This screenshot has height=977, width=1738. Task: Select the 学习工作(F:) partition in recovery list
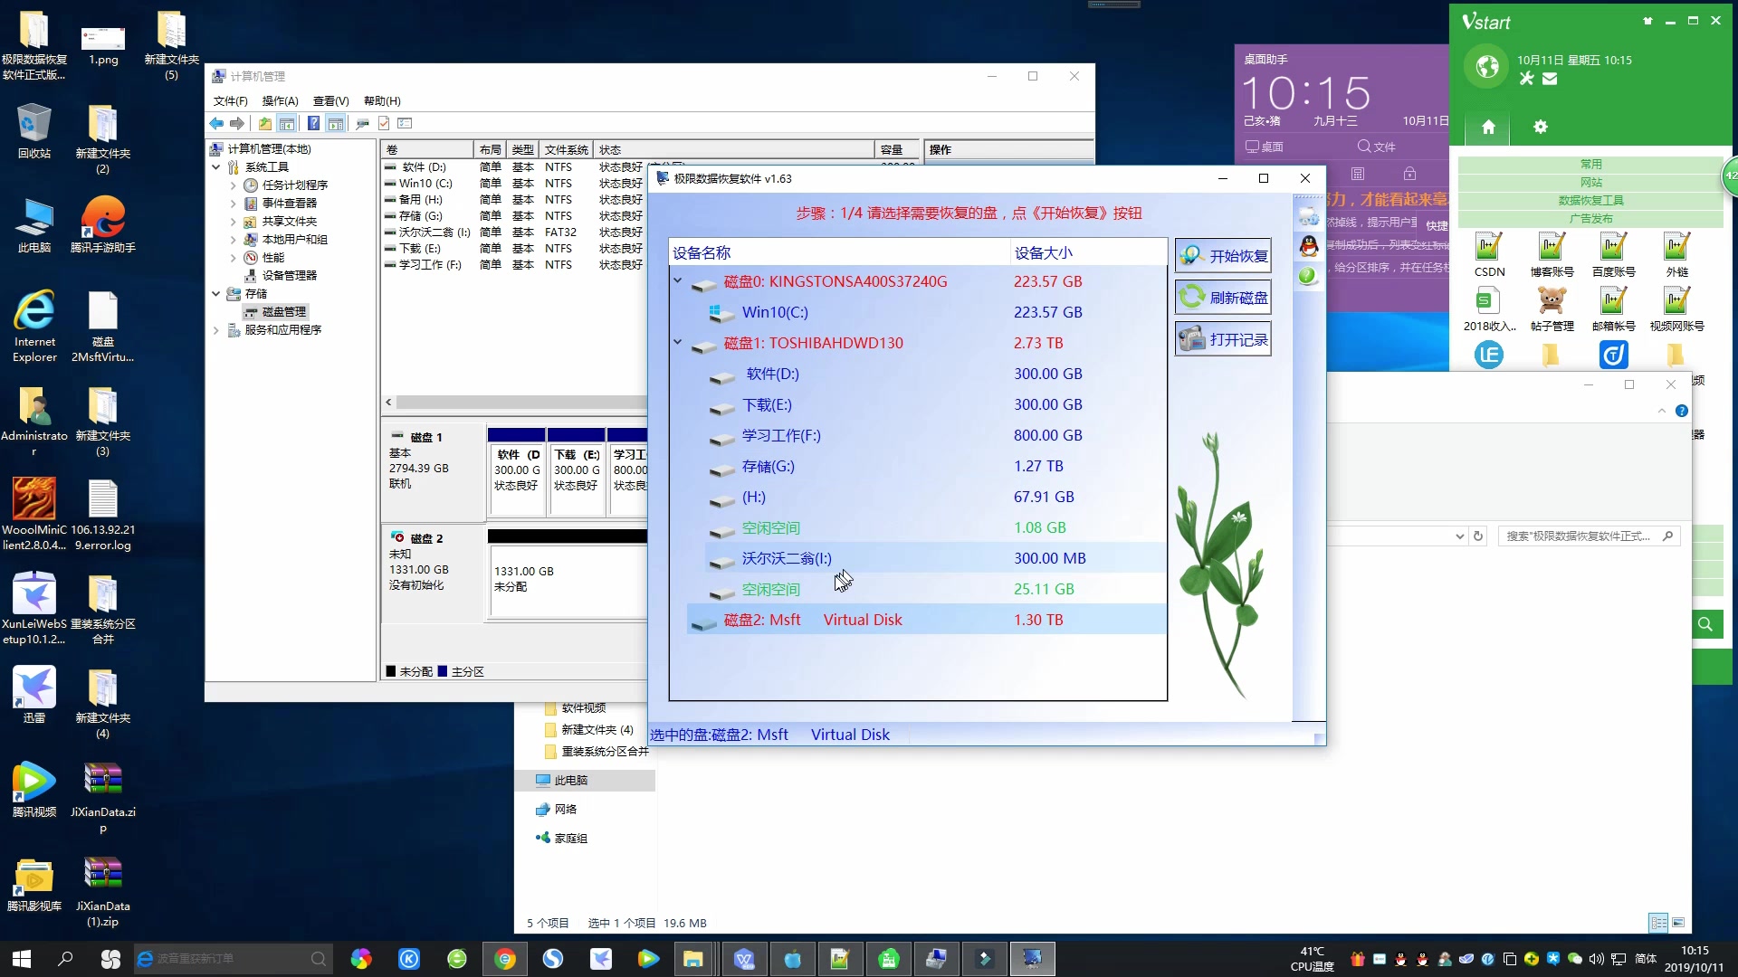935,435
